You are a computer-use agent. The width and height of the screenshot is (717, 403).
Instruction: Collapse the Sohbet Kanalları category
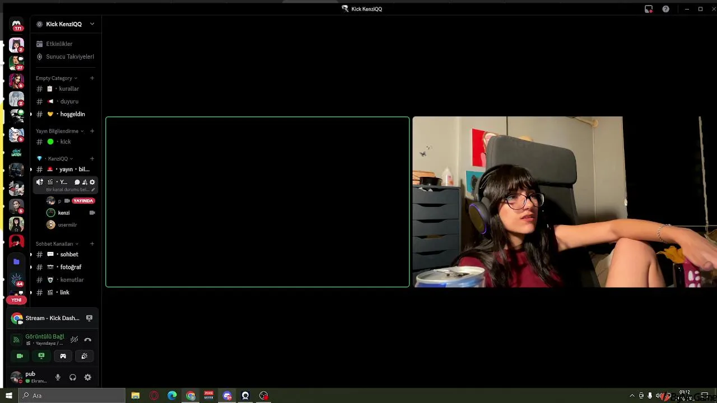point(57,244)
